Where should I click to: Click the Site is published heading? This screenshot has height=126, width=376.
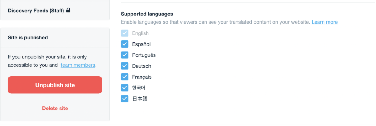point(28,38)
